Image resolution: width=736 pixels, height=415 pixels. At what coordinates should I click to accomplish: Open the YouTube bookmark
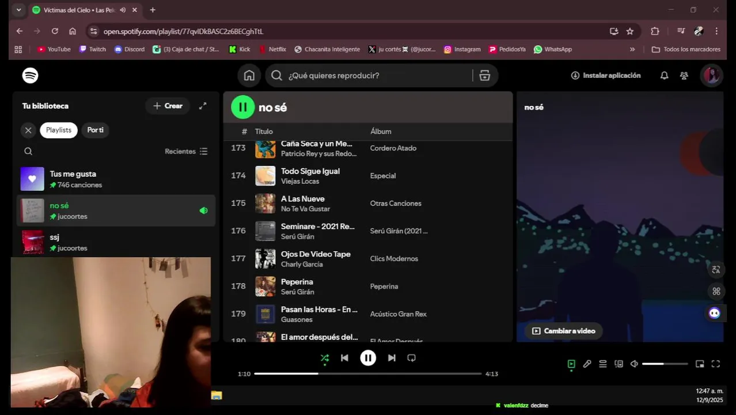click(x=54, y=50)
